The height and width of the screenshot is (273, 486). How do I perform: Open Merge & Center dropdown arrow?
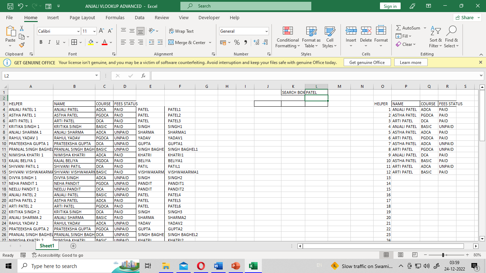pos(210,42)
